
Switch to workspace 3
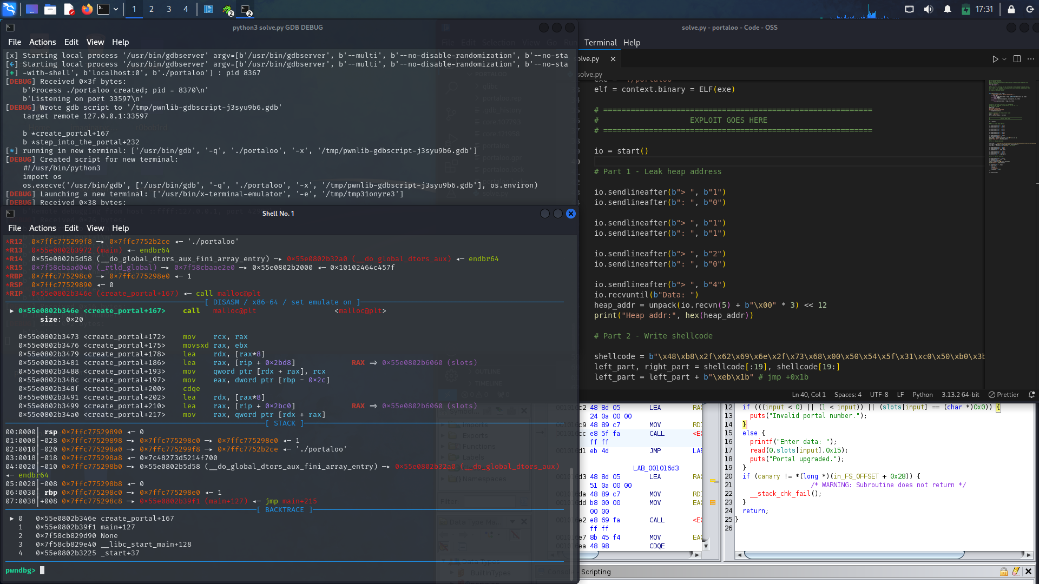click(168, 9)
